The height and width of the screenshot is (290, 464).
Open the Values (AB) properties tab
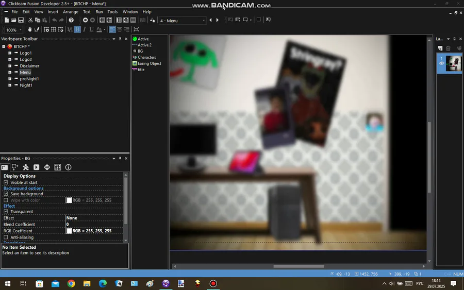(47, 167)
